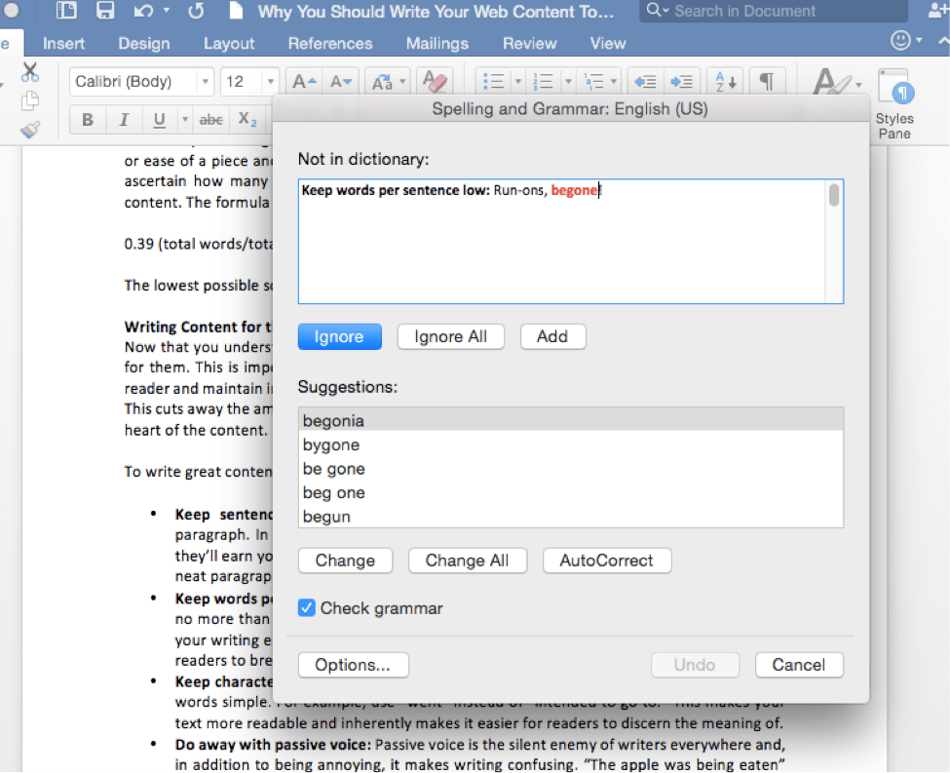Viewport: 950px width, 773px height.
Task: Select the Format Painter tool
Action: pyautogui.click(x=30, y=129)
